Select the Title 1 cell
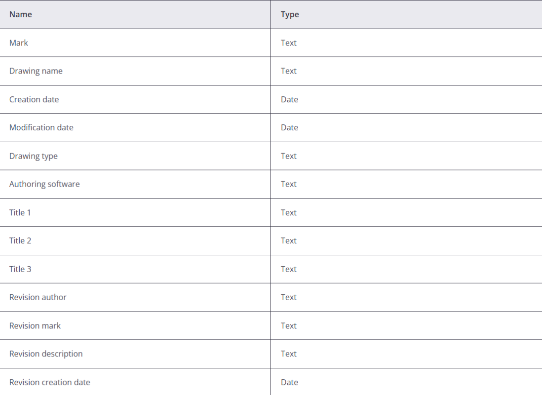 (20, 212)
